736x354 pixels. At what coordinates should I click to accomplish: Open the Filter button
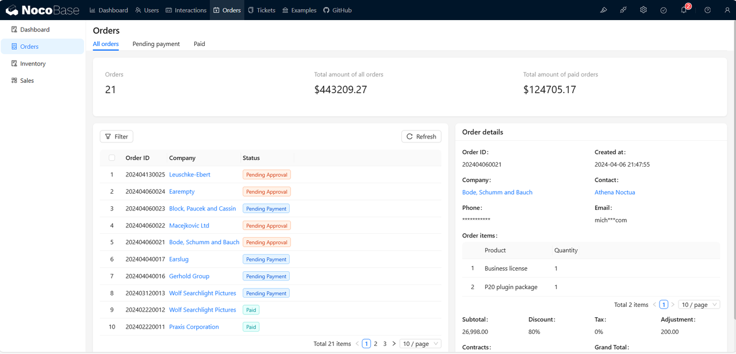click(x=116, y=136)
